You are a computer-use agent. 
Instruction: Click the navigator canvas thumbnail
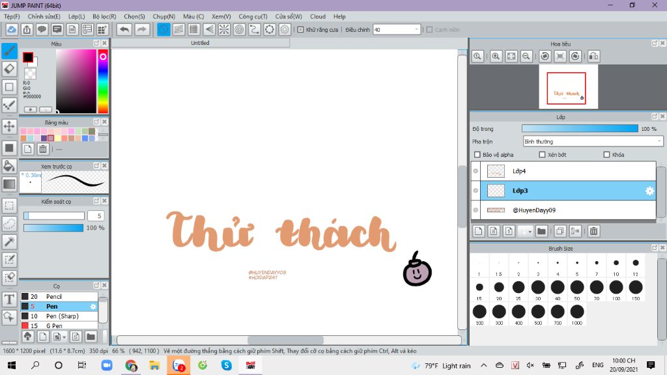tap(568, 87)
